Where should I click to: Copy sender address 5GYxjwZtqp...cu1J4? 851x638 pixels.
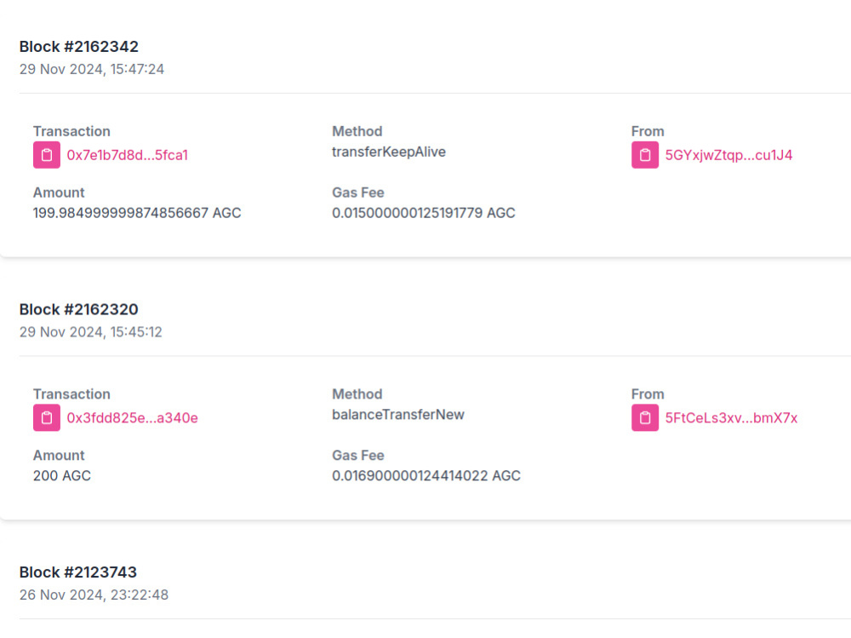644,155
